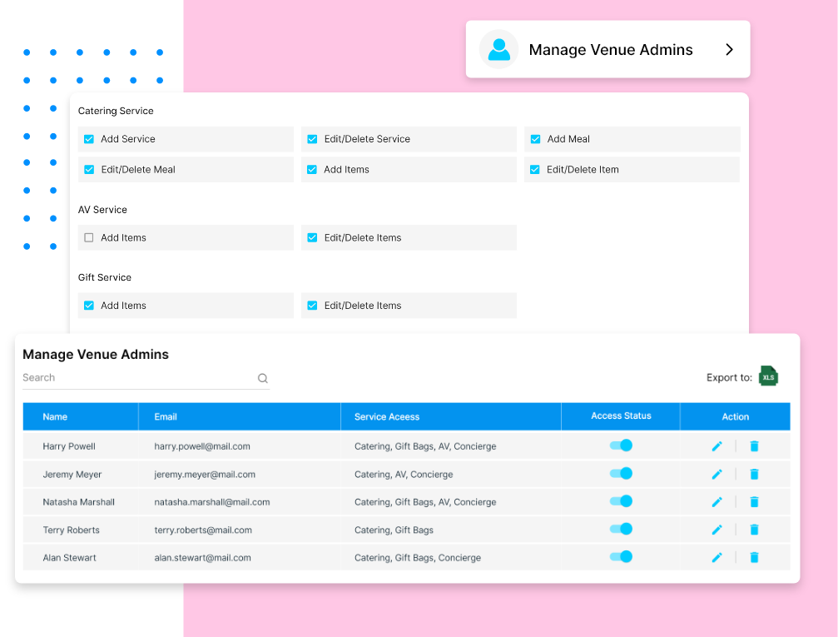Uncheck the Add Meal checkbox

coord(535,139)
